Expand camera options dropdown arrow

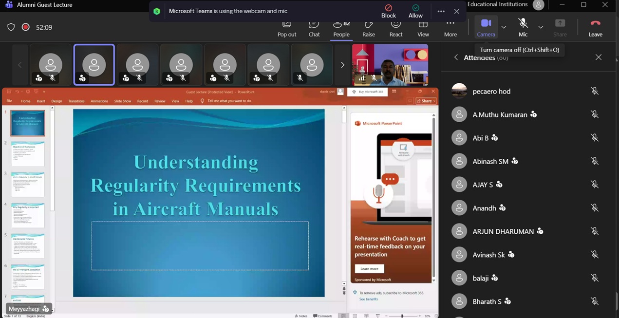(x=504, y=27)
